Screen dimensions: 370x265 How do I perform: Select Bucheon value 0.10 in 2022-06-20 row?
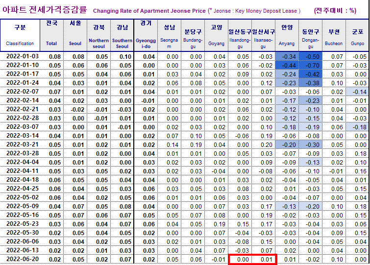(337, 259)
